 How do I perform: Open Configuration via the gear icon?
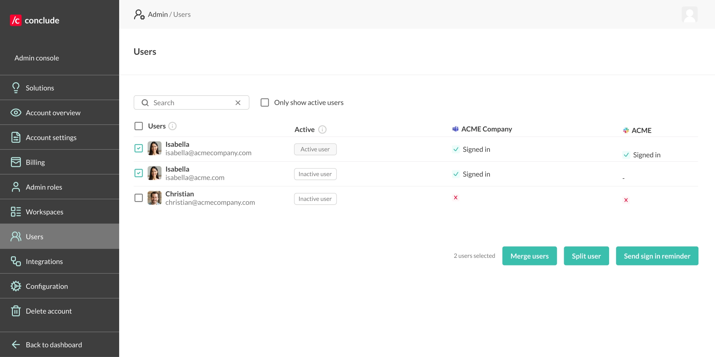tap(16, 286)
